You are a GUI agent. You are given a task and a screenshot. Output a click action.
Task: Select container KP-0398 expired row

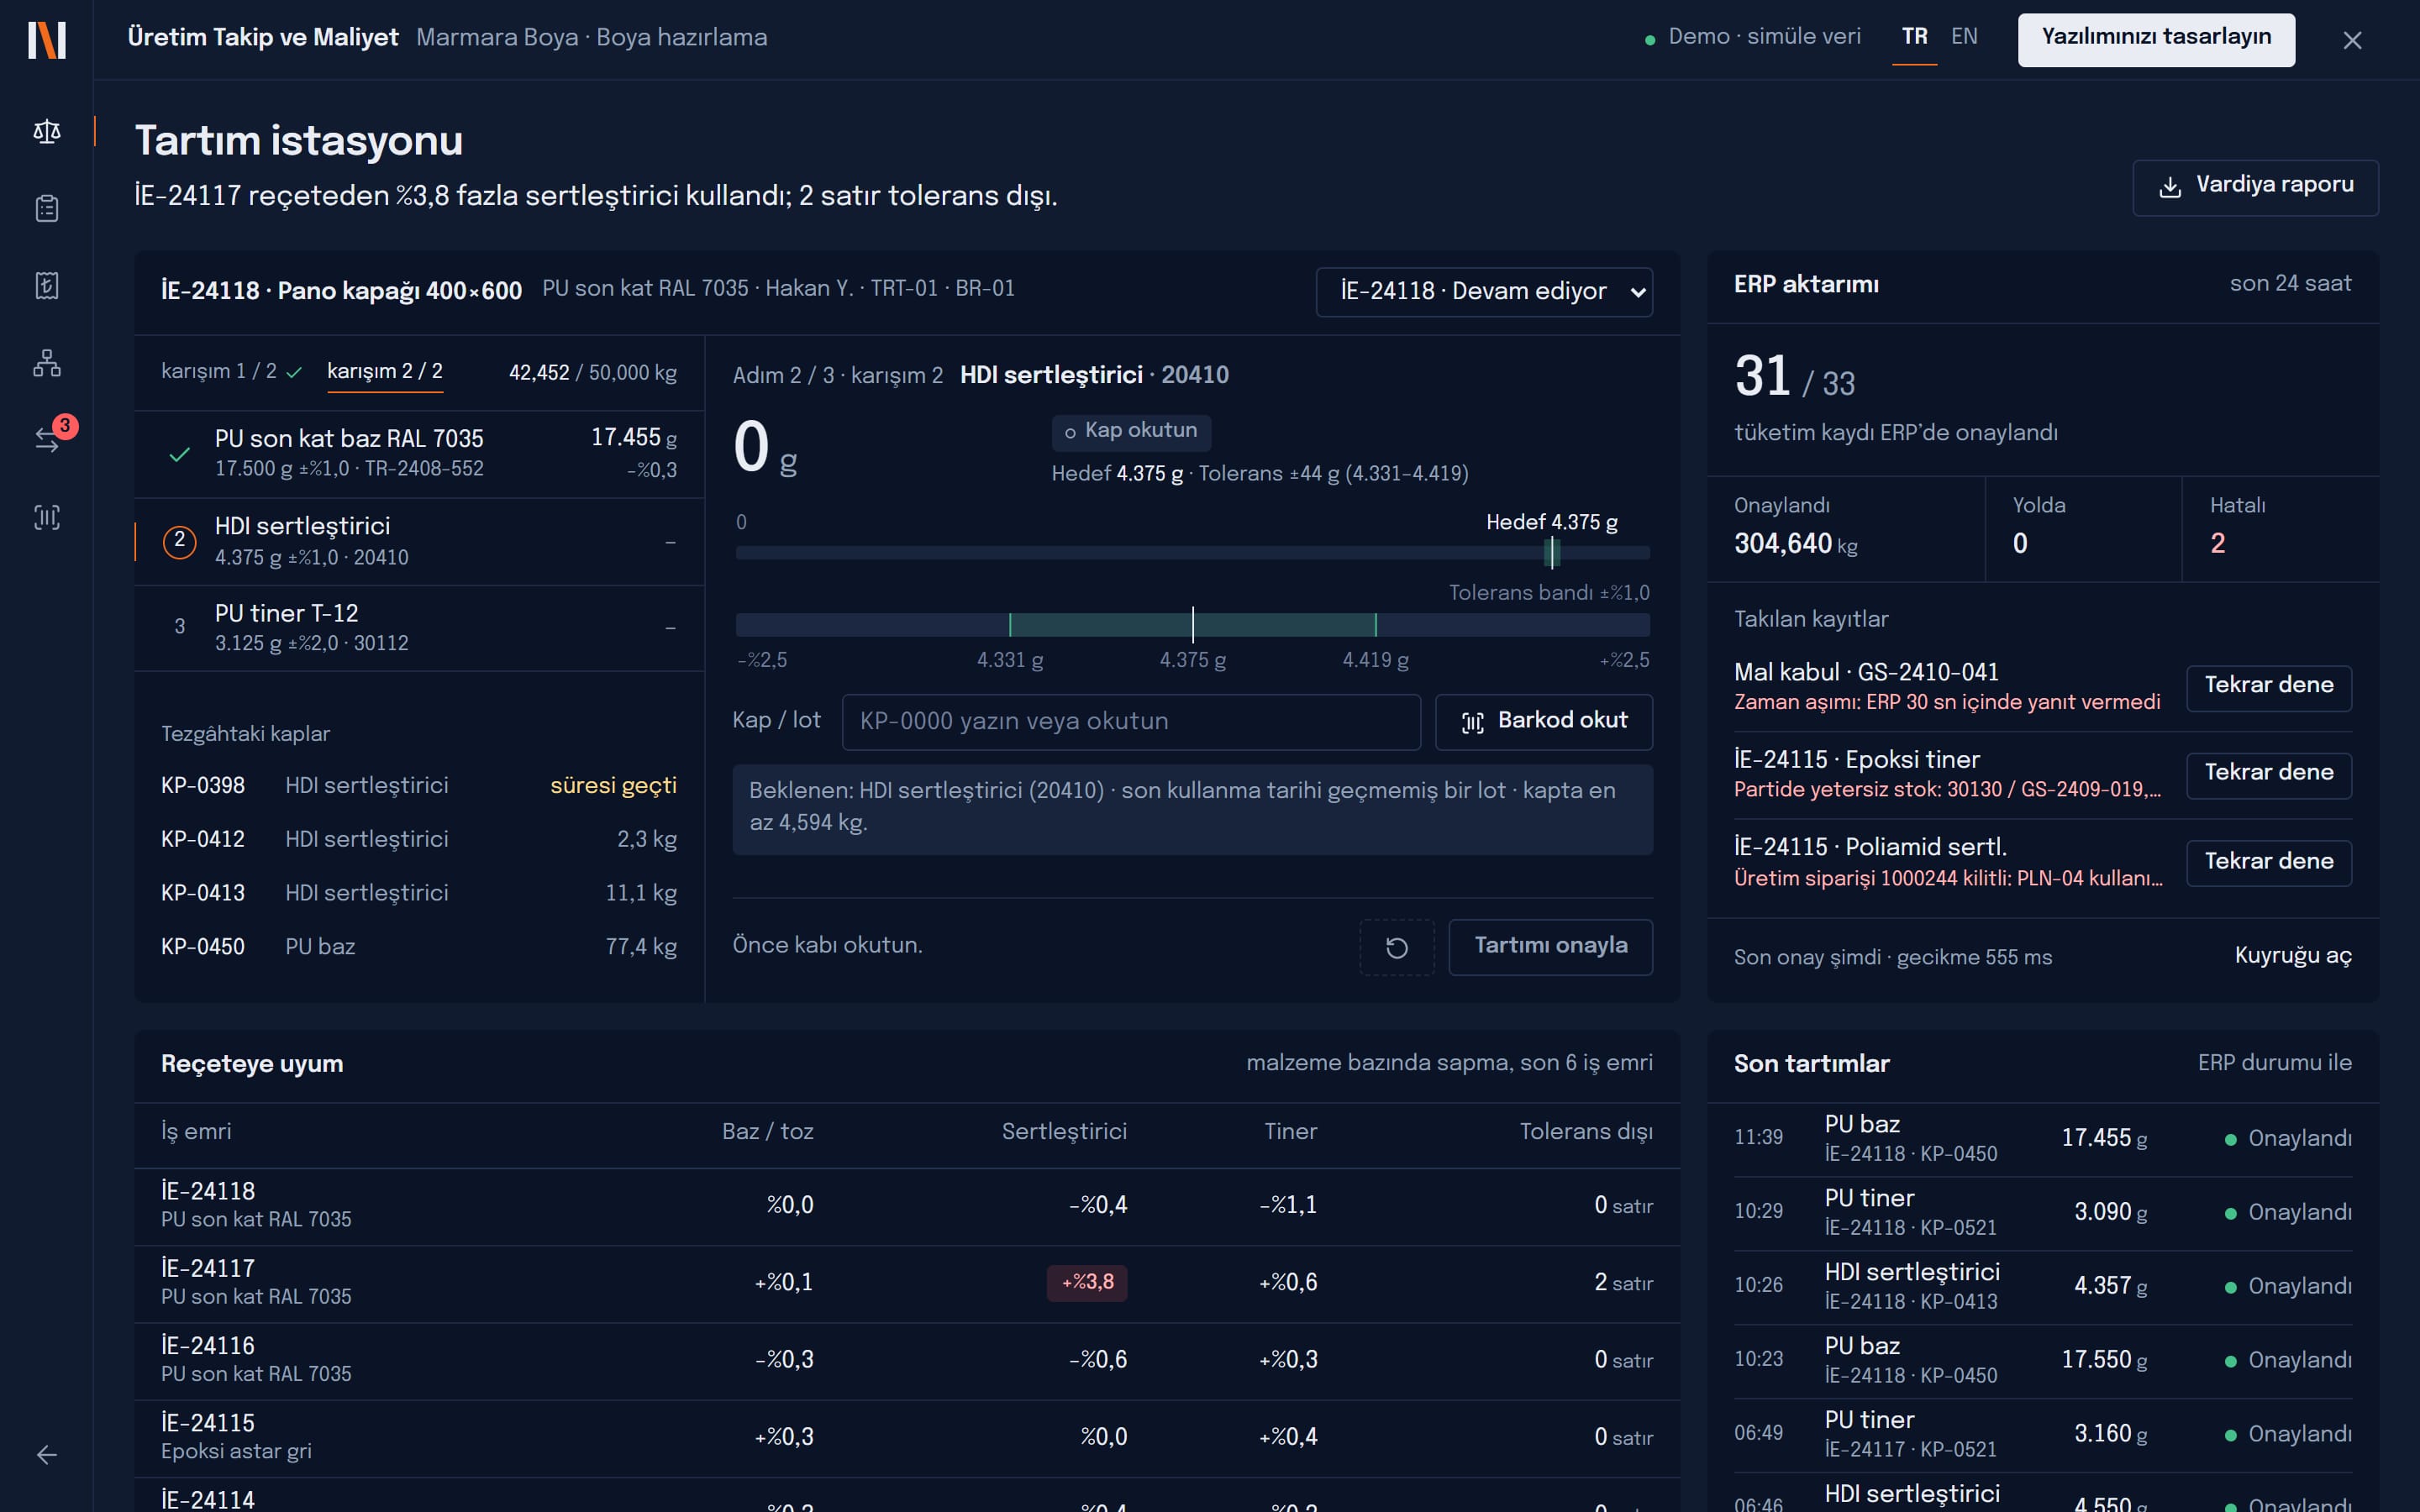click(x=419, y=786)
